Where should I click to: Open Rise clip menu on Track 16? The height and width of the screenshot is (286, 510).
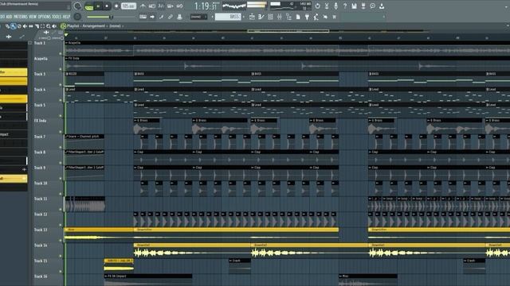coord(340,276)
